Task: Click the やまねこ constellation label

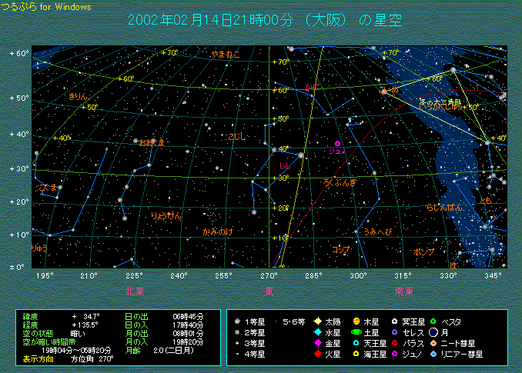Action: coord(226,55)
